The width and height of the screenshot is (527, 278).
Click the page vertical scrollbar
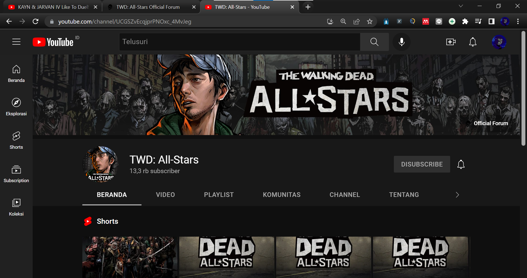click(x=523, y=88)
